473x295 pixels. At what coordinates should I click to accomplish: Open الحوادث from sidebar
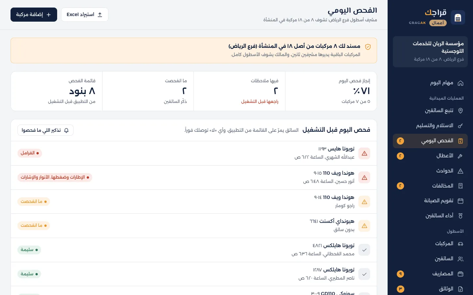point(430,171)
